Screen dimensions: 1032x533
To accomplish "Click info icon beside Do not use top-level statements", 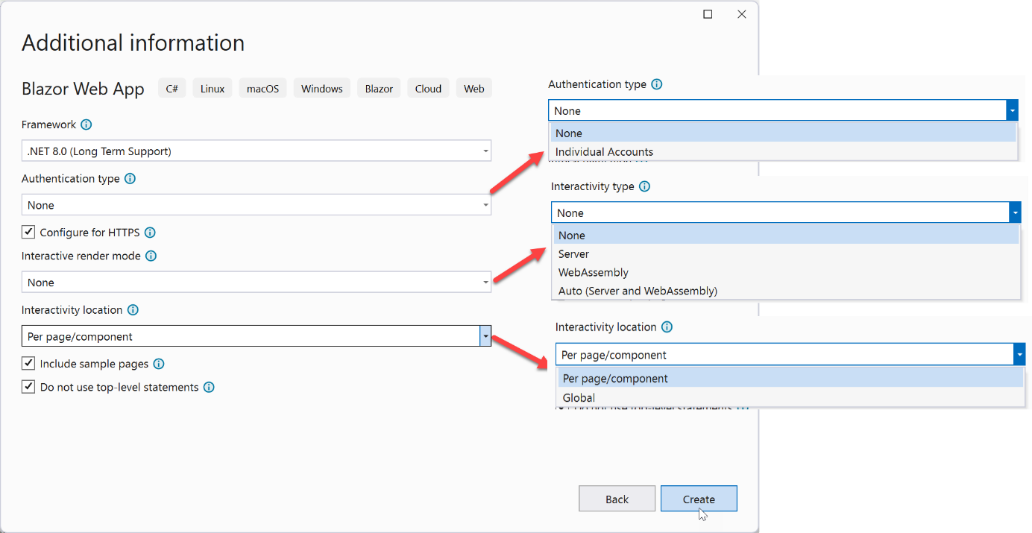I will click(209, 387).
